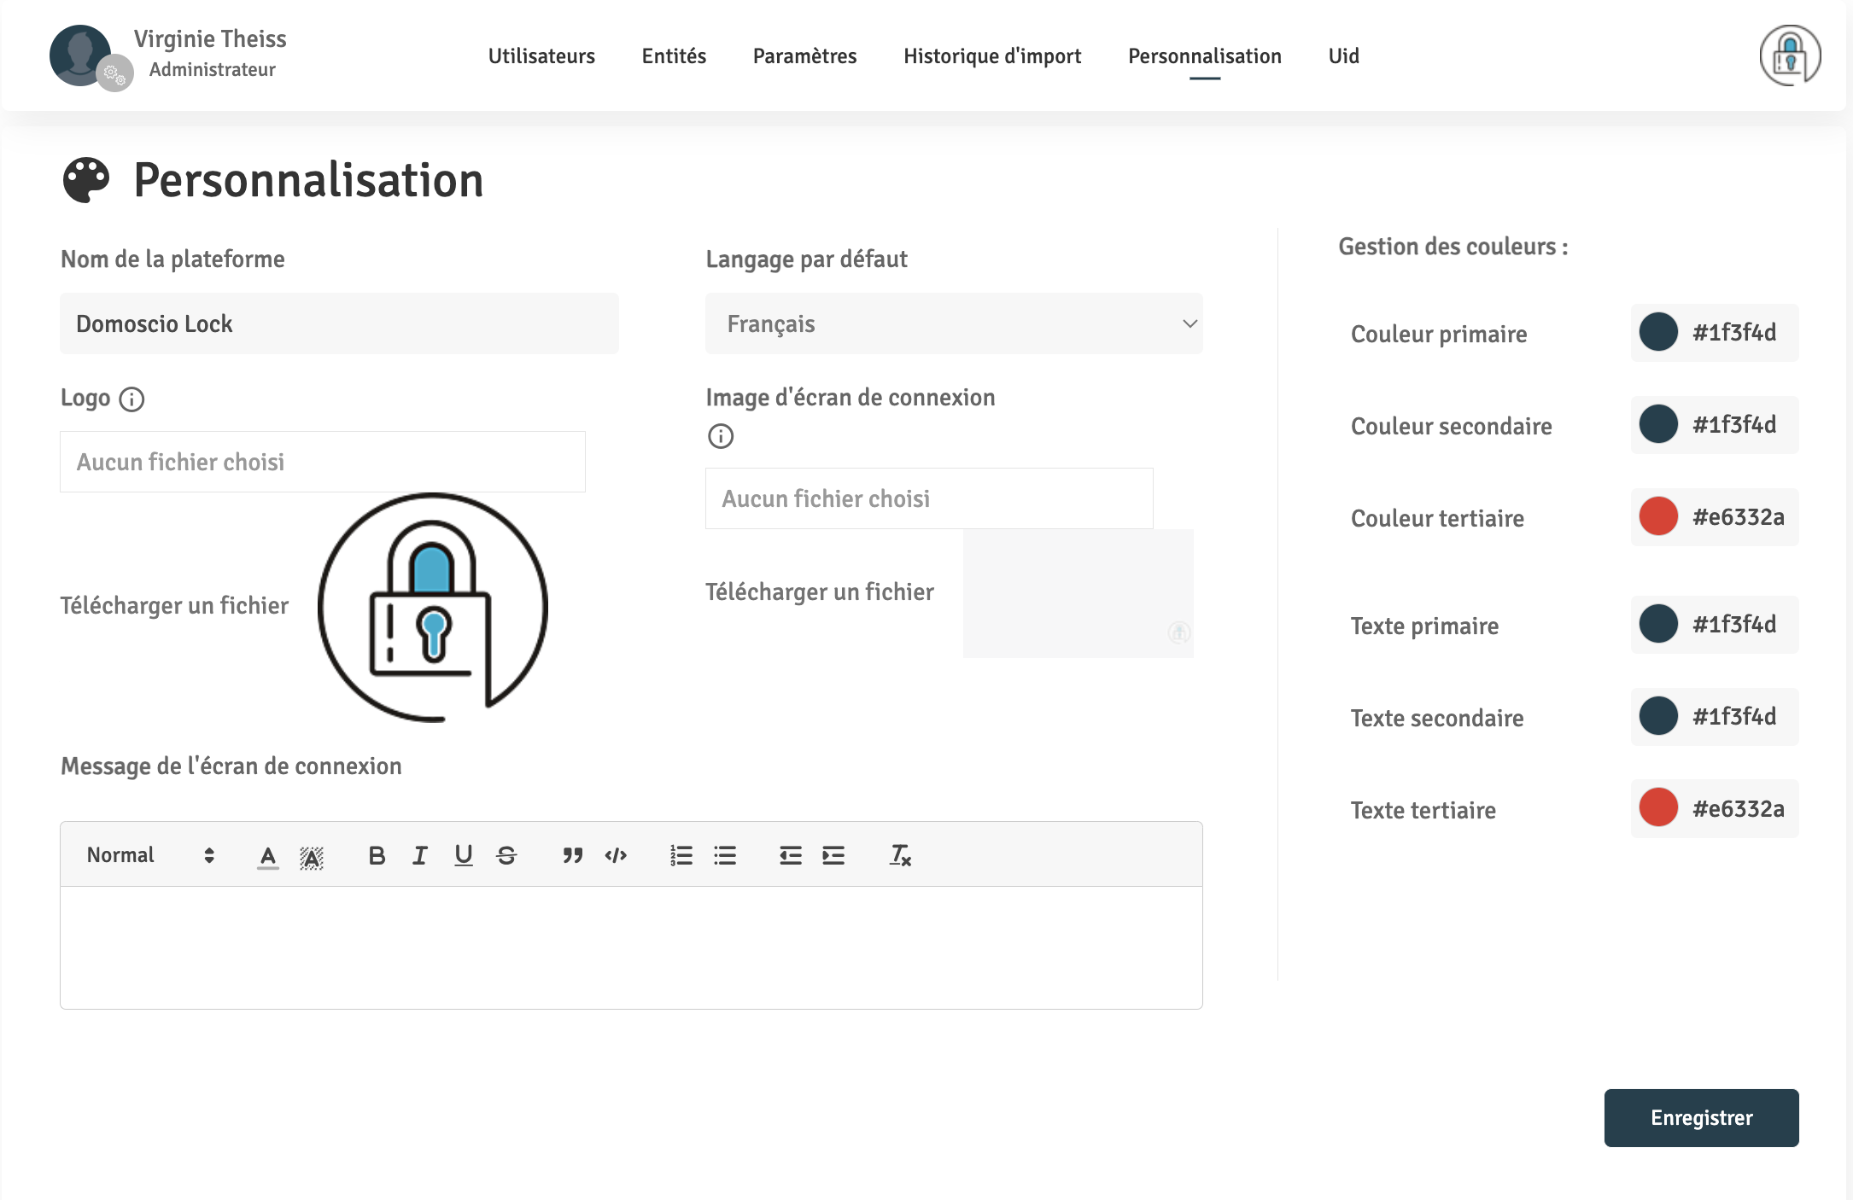This screenshot has height=1200, width=1853.
Task: Toggle italic formatting in the editor
Action: pyautogui.click(x=419, y=855)
